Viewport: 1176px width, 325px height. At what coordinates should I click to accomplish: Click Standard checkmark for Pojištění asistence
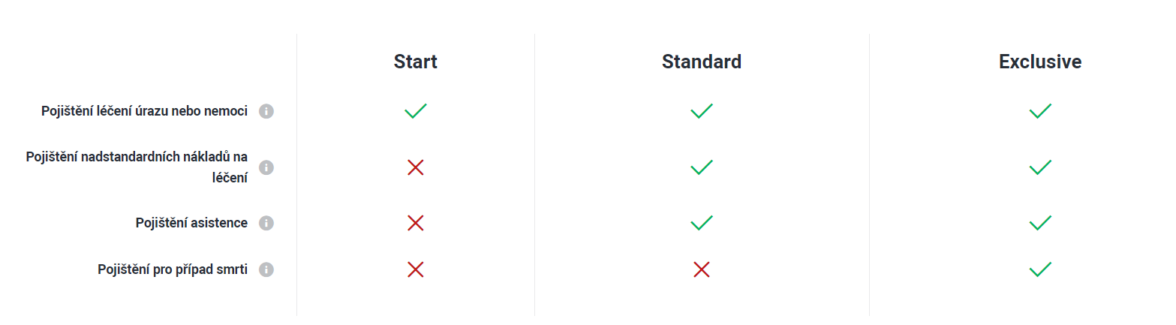pos(702,223)
